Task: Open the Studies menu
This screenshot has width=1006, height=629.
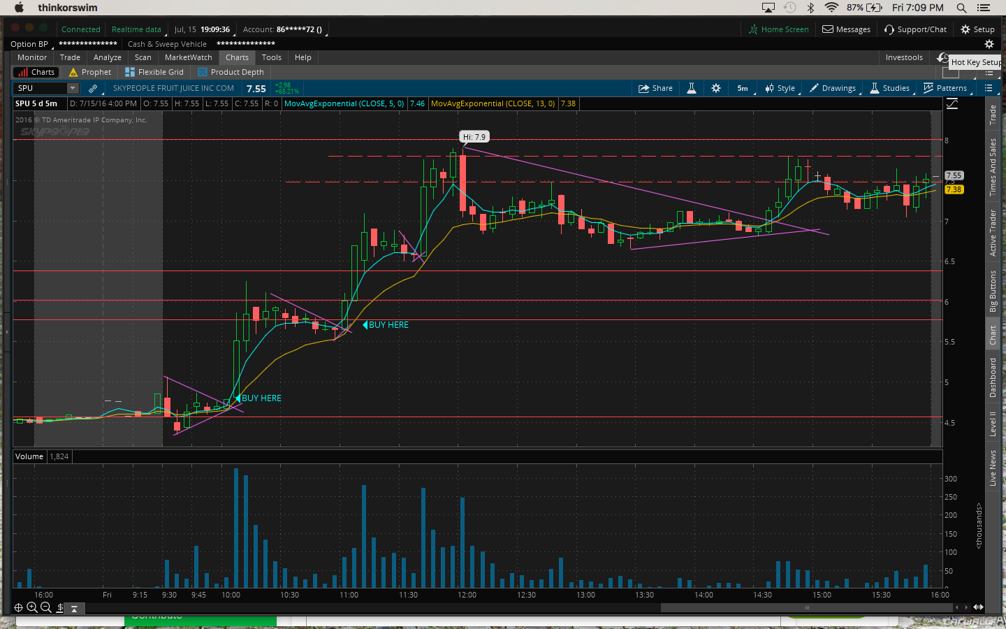Action: pyautogui.click(x=890, y=88)
